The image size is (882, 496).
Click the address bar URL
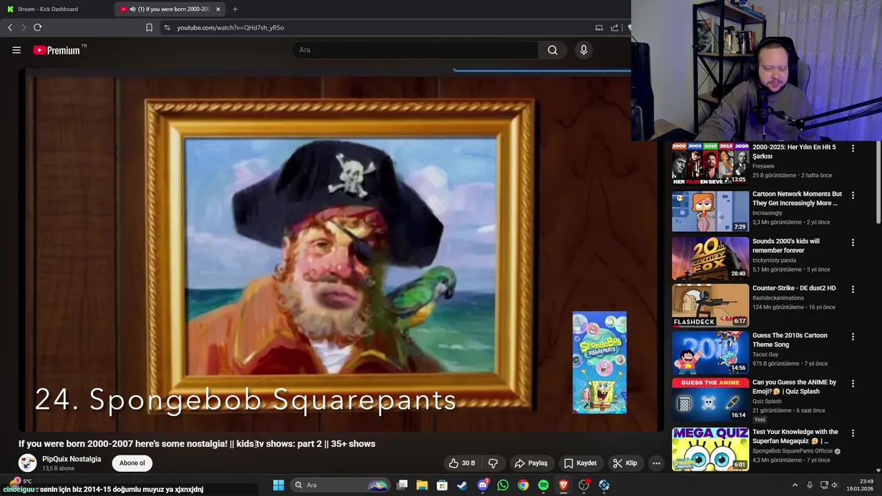pos(230,28)
